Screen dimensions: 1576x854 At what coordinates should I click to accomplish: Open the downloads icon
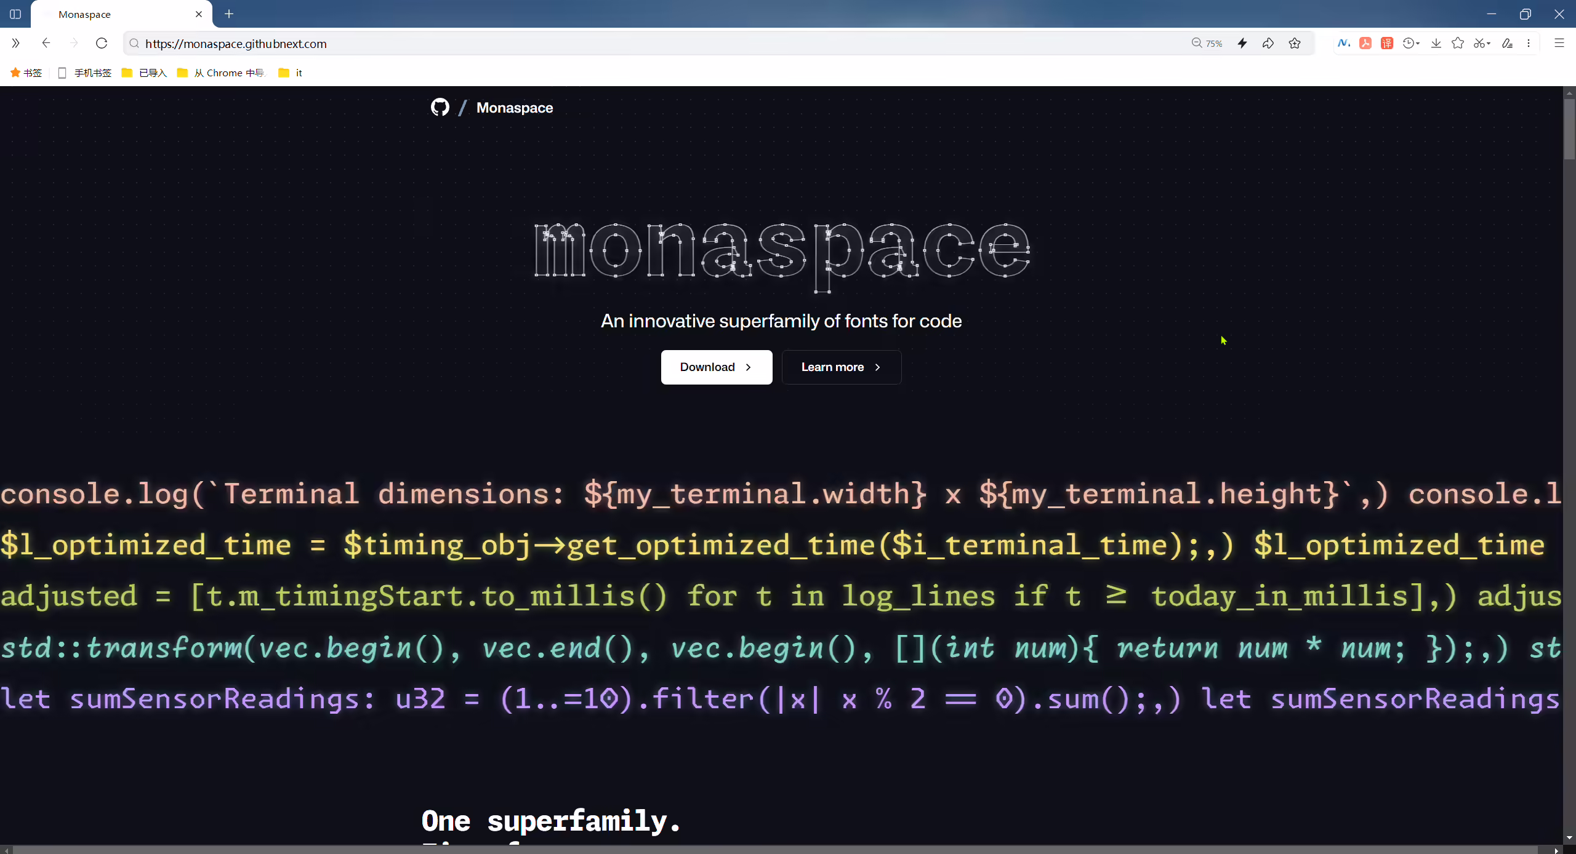(x=1436, y=43)
